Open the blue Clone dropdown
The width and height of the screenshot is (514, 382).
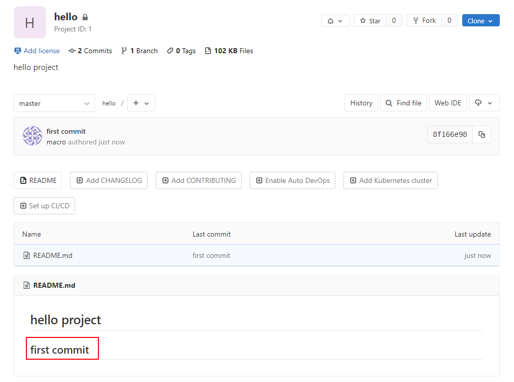point(481,21)
